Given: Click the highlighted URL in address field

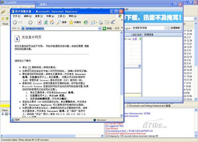Looking at the screenshot, I should 35,29.
